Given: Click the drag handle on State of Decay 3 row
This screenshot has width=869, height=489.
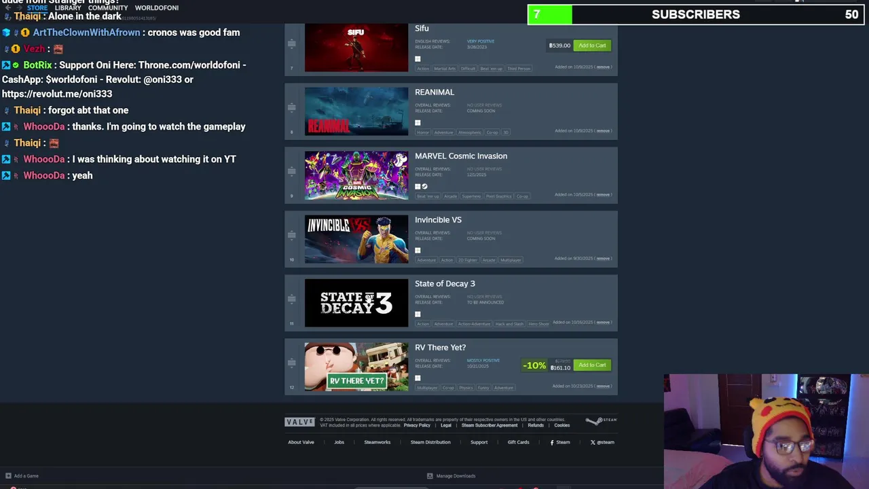Looking at the screenshot, I should click(291, 299).
